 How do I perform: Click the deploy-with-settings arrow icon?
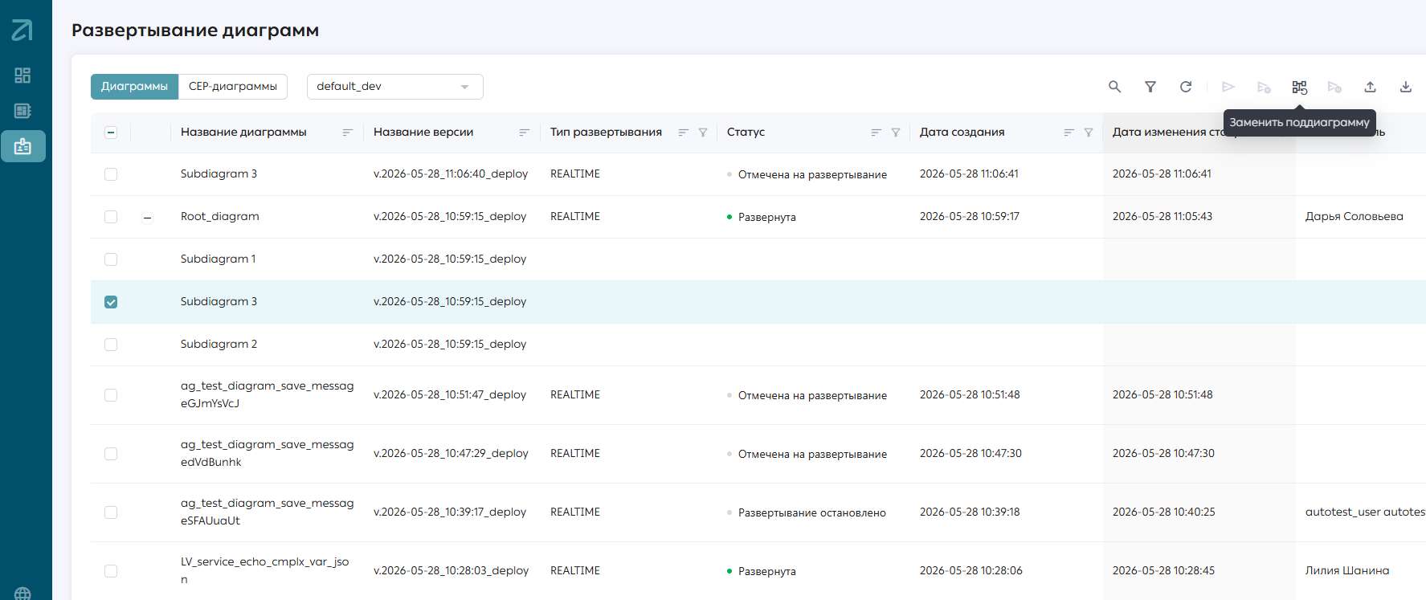pyautogui.click(x=1264, y=87)
